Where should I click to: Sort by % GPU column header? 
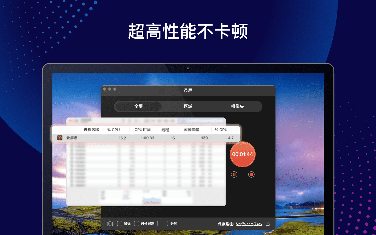tap(221, 130)
